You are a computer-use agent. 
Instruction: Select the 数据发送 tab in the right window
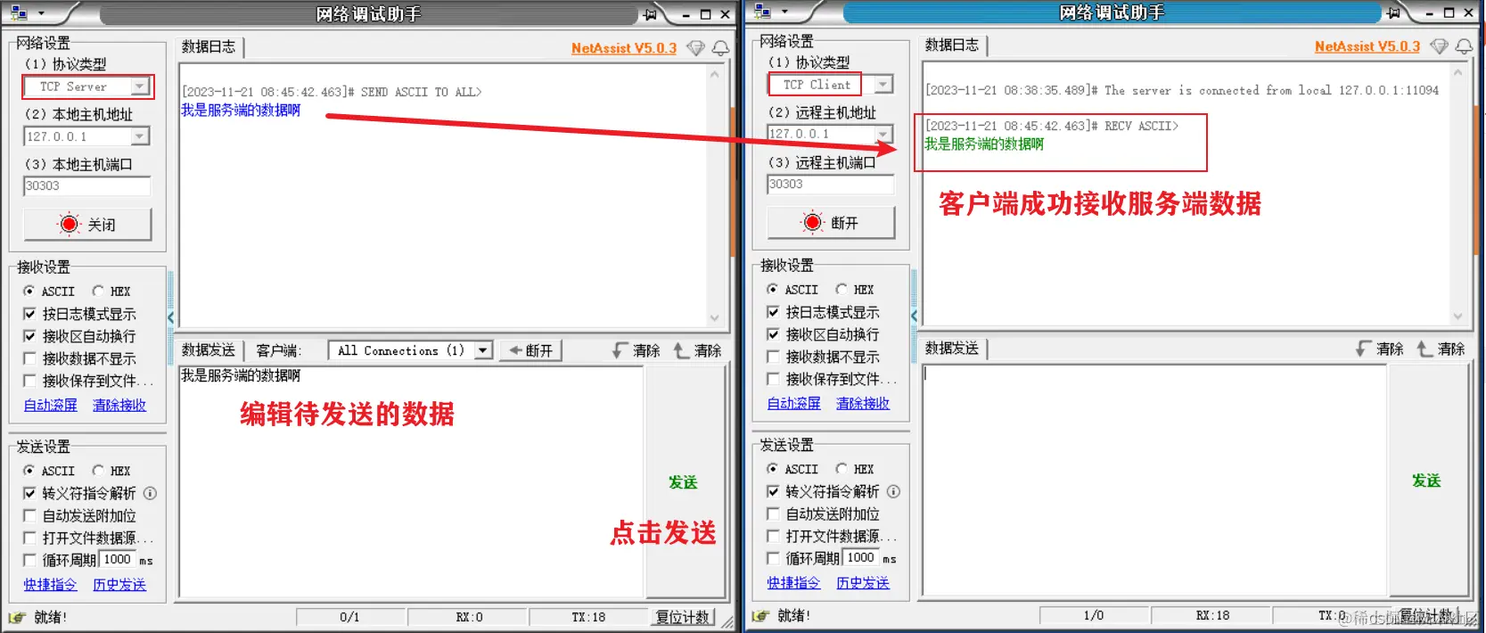(952, 349)
